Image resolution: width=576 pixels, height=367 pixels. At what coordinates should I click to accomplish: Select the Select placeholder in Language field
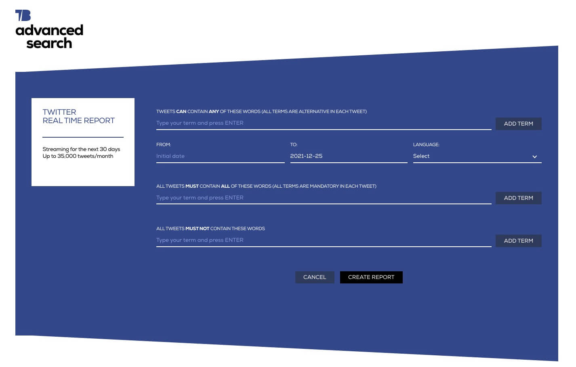click(421, 156)
